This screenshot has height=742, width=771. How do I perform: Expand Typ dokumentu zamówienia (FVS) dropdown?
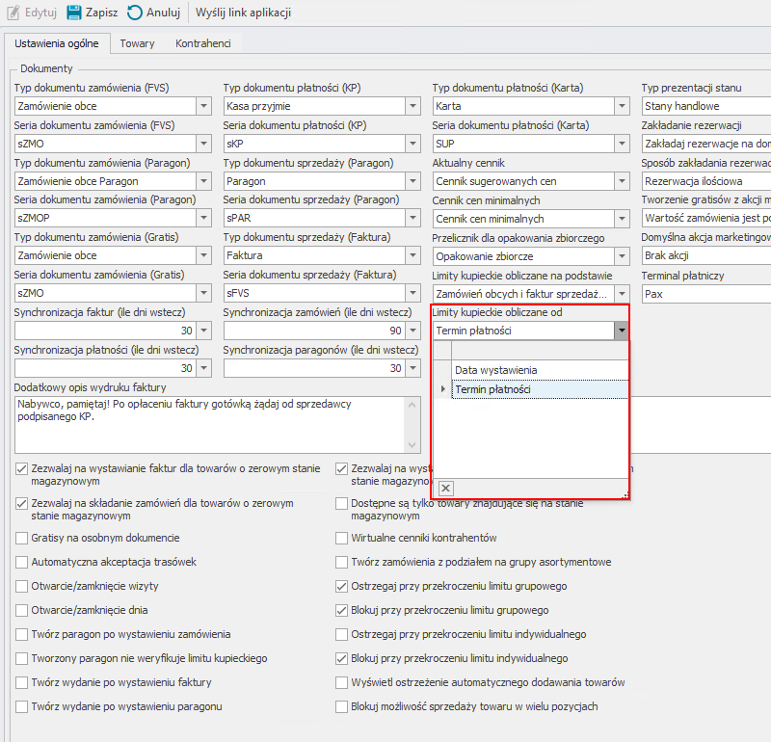pos(203,106)
